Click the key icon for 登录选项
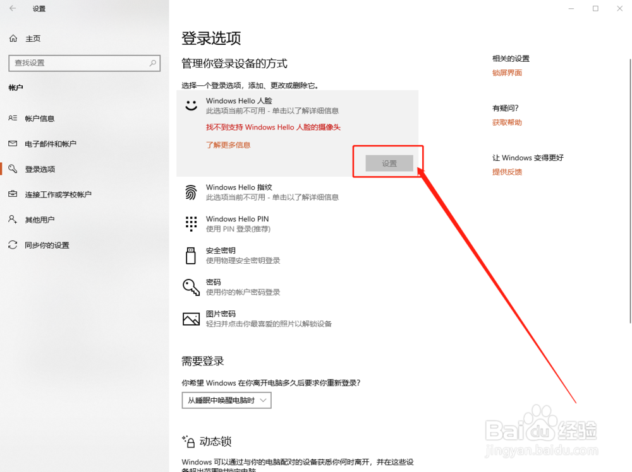The width and height of the screenshot is (632, 472). coord(13,169)
